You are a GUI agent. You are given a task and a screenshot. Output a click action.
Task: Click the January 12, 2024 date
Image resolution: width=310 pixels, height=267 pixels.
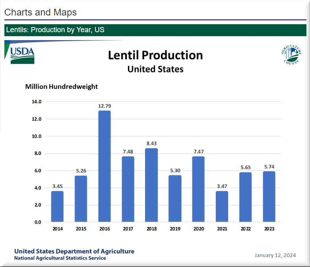tap(275, 255)
